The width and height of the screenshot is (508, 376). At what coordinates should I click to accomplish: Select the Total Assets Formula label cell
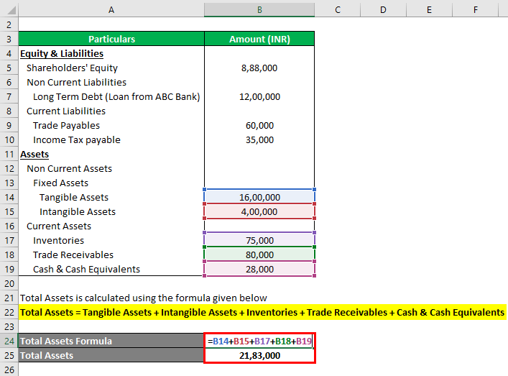coord(111,341)
